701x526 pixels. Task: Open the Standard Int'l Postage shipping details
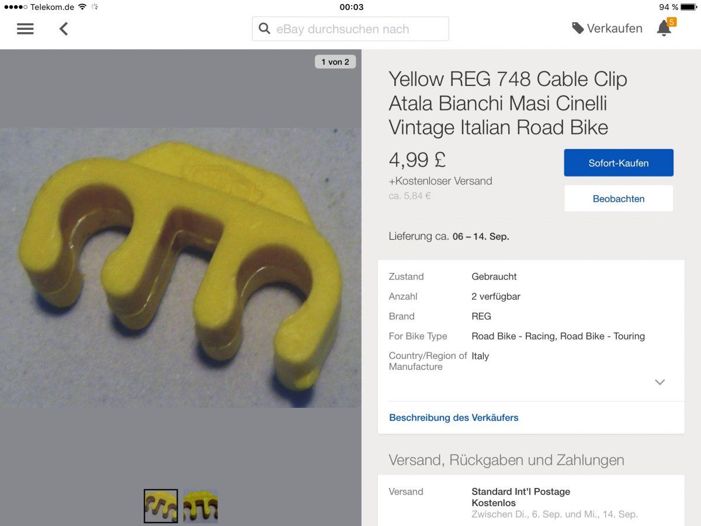[x=520, y=492]
